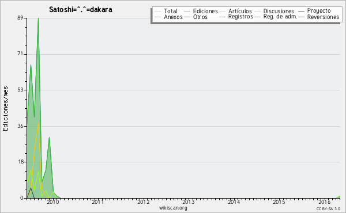This screenshot has height=213, width=346.
Task: Click the green Ediciones line swatch
Action: (187, 12)
